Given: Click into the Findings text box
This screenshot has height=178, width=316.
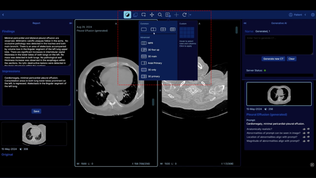Looking at the screenshot, I should point(36,50).
